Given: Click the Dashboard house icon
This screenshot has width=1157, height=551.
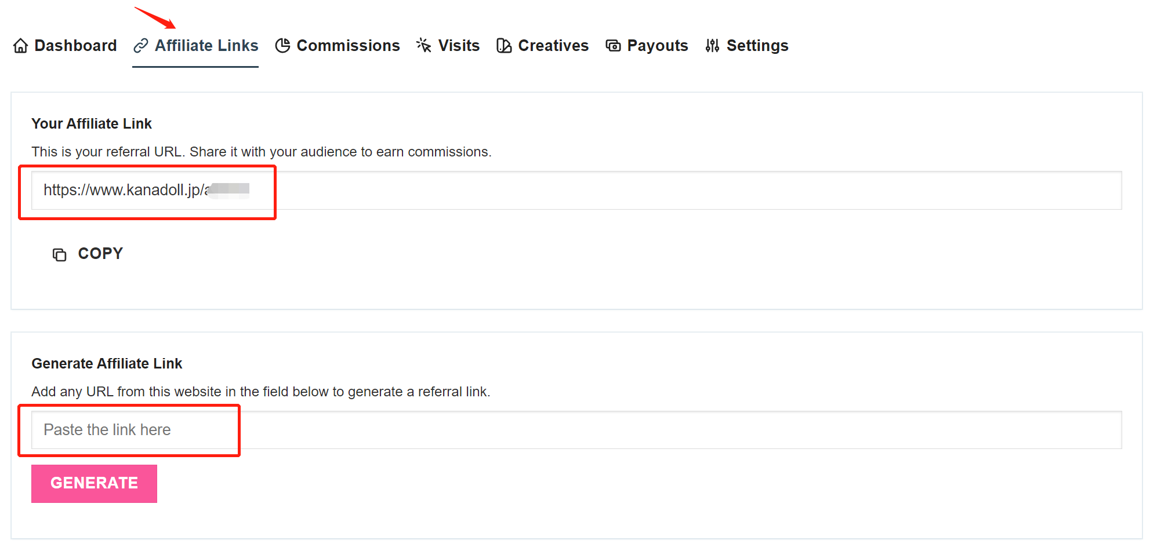Looking at the screenshot, I should 20,46.
